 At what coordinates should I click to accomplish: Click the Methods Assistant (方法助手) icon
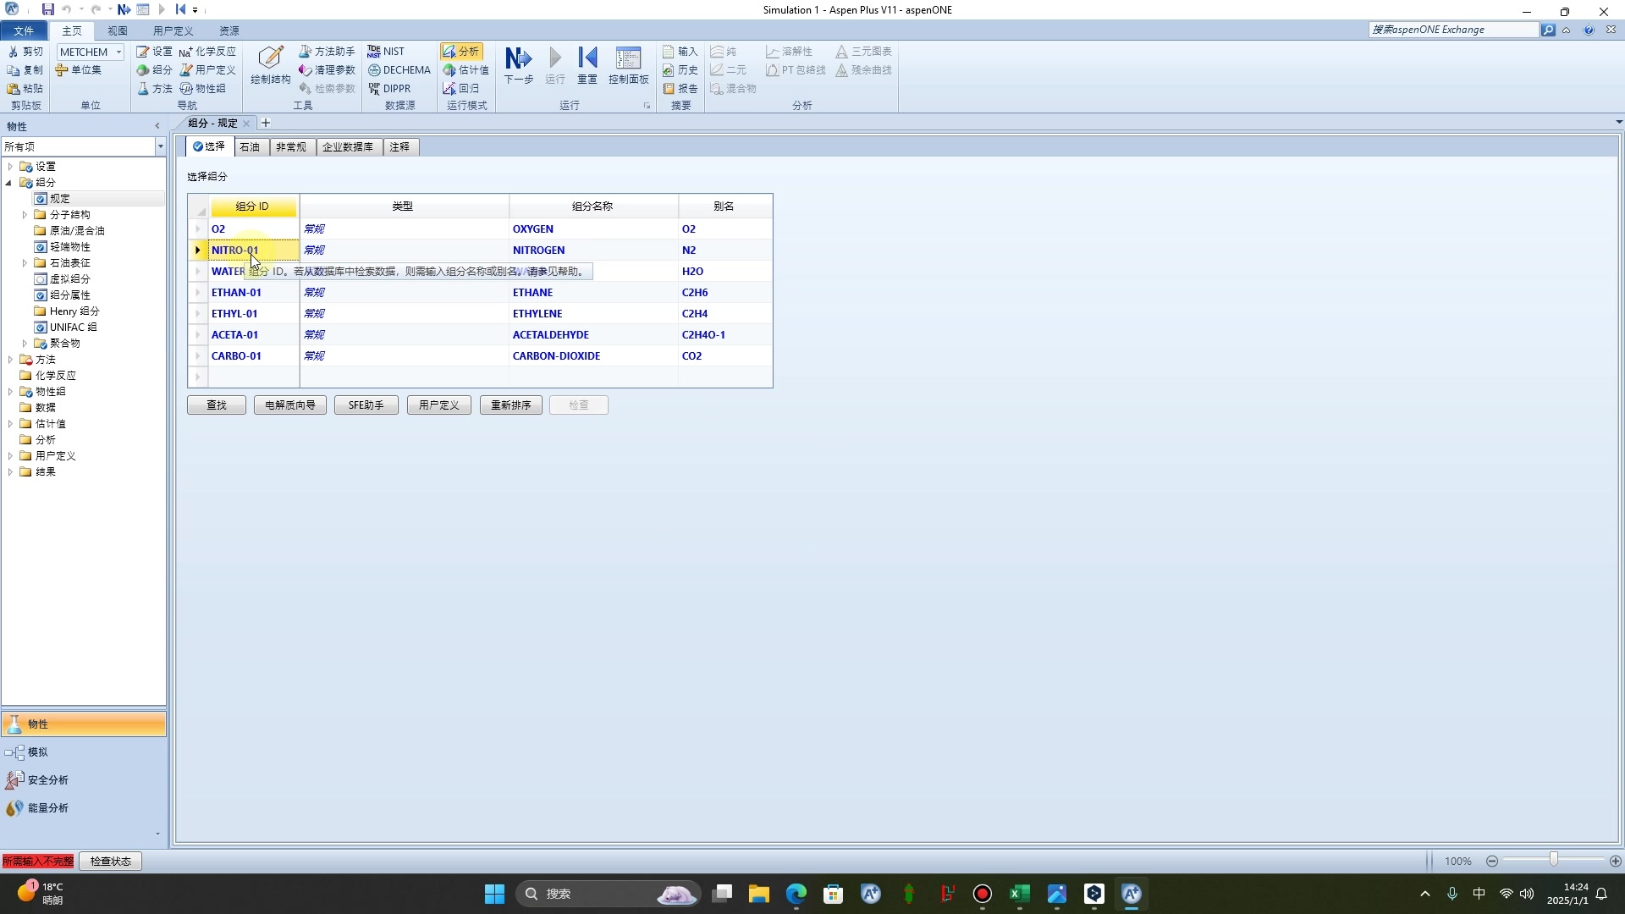327,52
